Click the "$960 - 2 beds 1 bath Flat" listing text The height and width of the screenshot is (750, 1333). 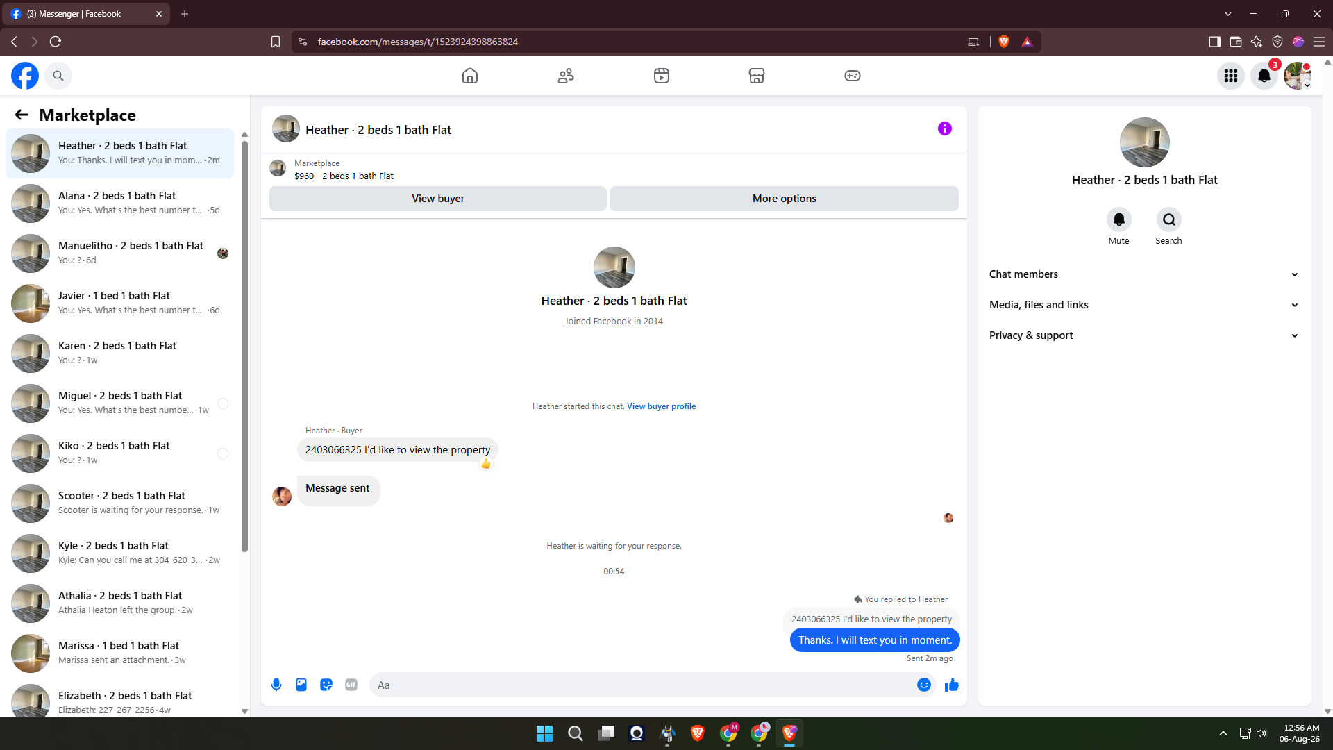[344, 176]
